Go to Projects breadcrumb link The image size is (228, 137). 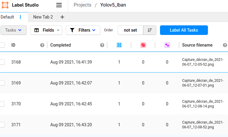pos(82,5)
